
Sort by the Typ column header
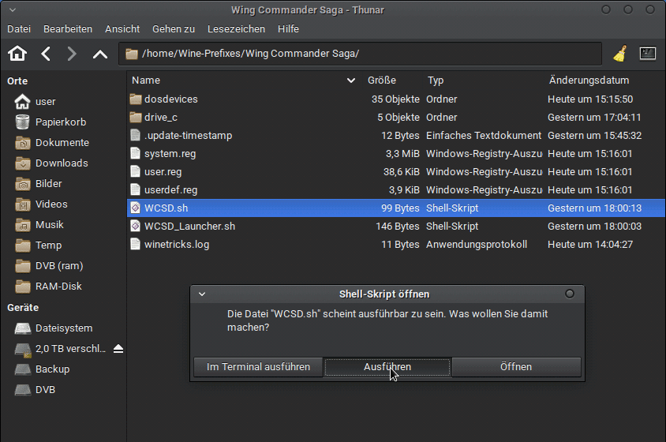(436, 81)
